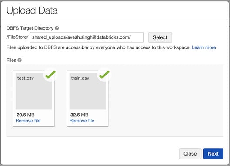This screenshot has height=166, width=230.
Task: Focus the target directory path field
Action: click(87, 37)
